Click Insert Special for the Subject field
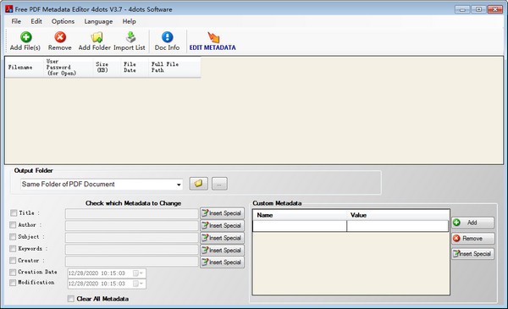The height and width of the screenshot is (309, 508). [222, 238]
